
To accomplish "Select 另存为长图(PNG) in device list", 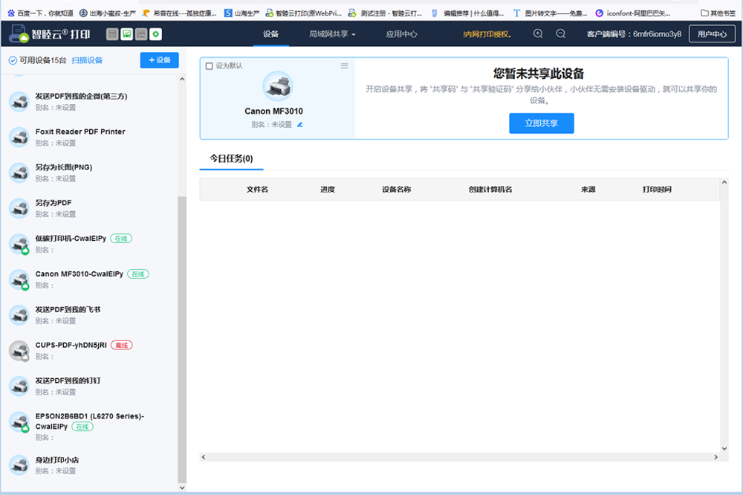I will pyautogui.click(x=64, y=167).
